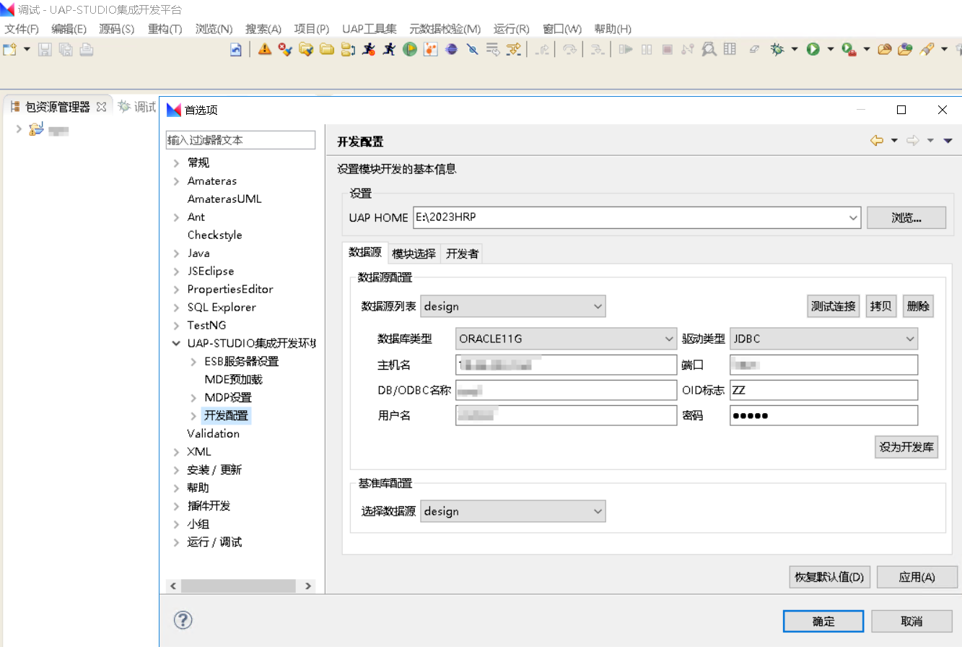The width and height of the screenshot is (962, 647).
Task: Click the New wizard toolbar icon
Action: [x=10, y=49]
